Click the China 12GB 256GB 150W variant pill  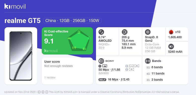72,20
